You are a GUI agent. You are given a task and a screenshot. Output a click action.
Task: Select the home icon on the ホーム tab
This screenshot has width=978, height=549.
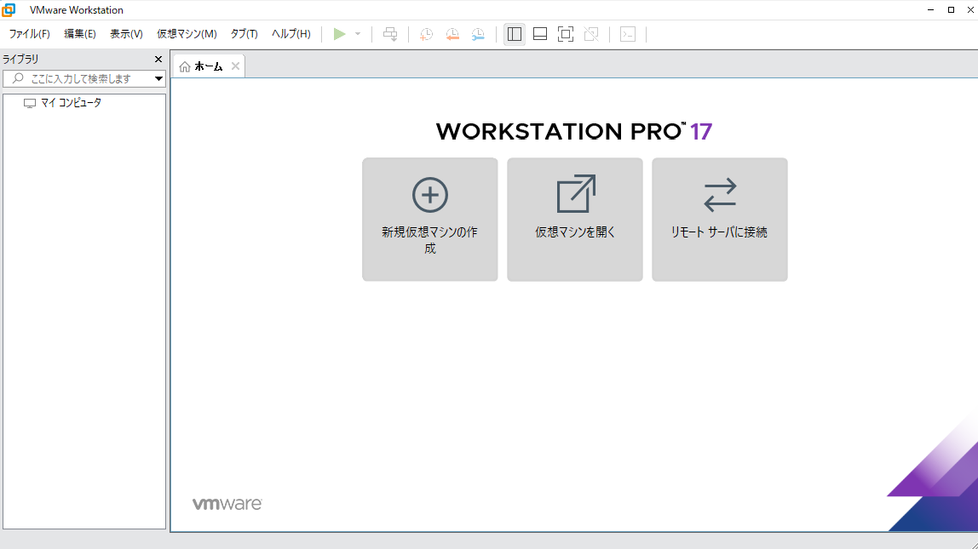[x=183, y=64]
